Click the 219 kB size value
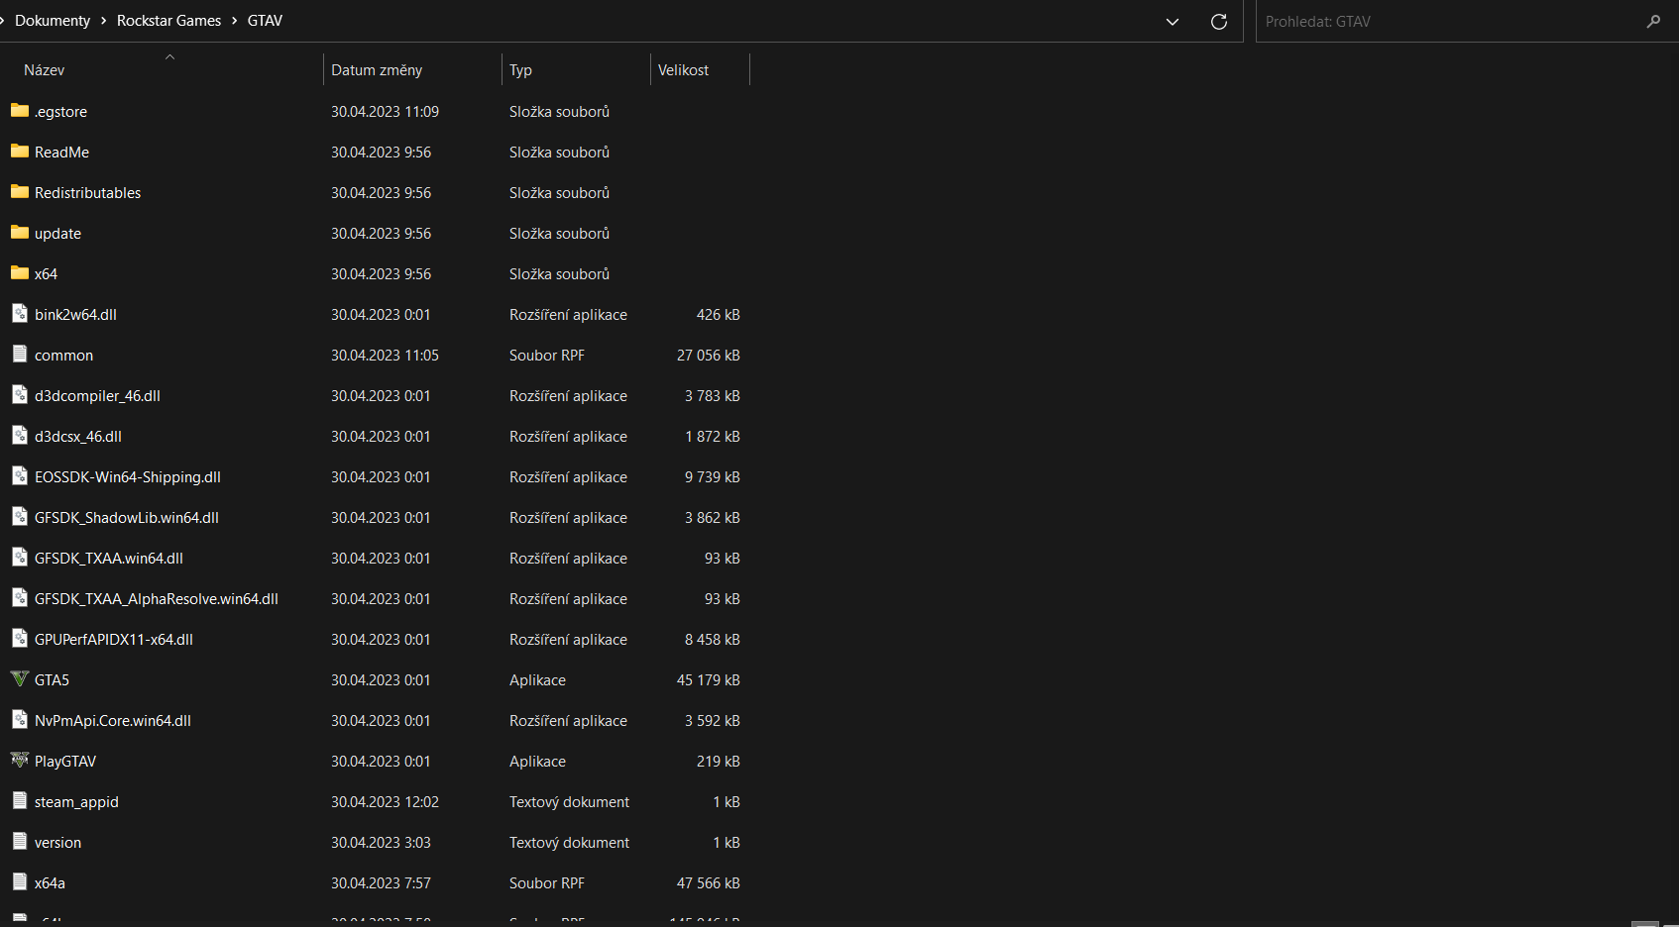Viewport: 1679px width, 927px height. [718, 762]
